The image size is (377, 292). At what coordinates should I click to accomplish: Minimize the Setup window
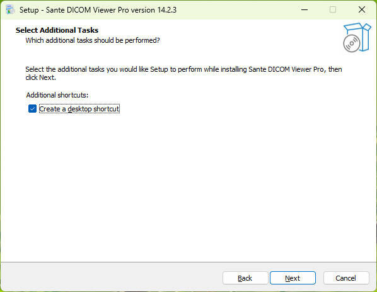pos(304,10)
